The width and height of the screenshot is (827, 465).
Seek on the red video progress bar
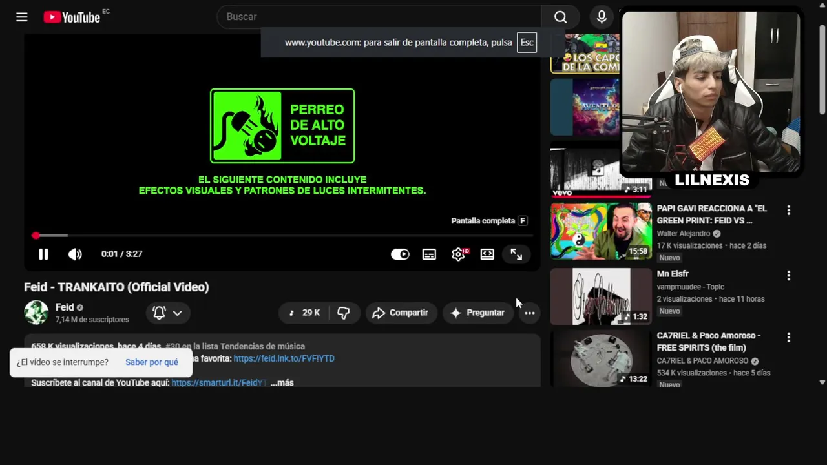coord(283,236)
